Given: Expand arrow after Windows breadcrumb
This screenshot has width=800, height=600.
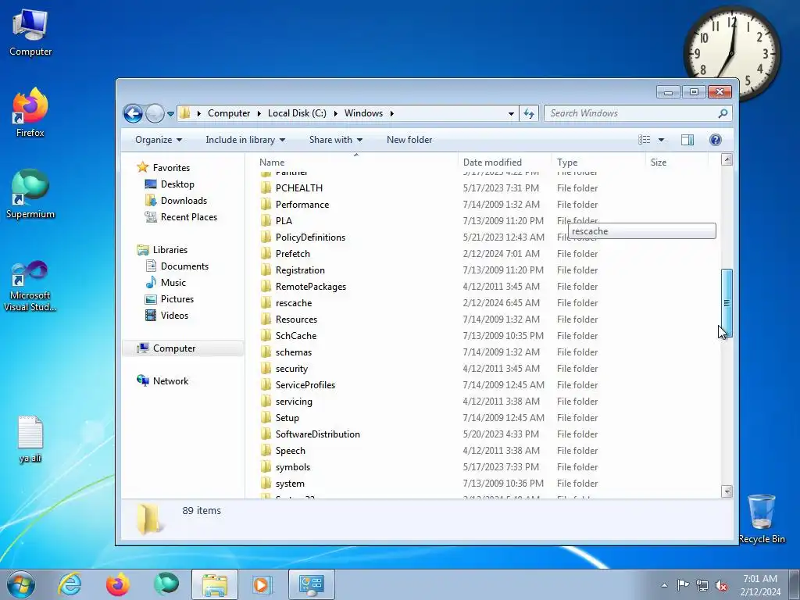Looking at the screenshot, I should coord(392,114).
